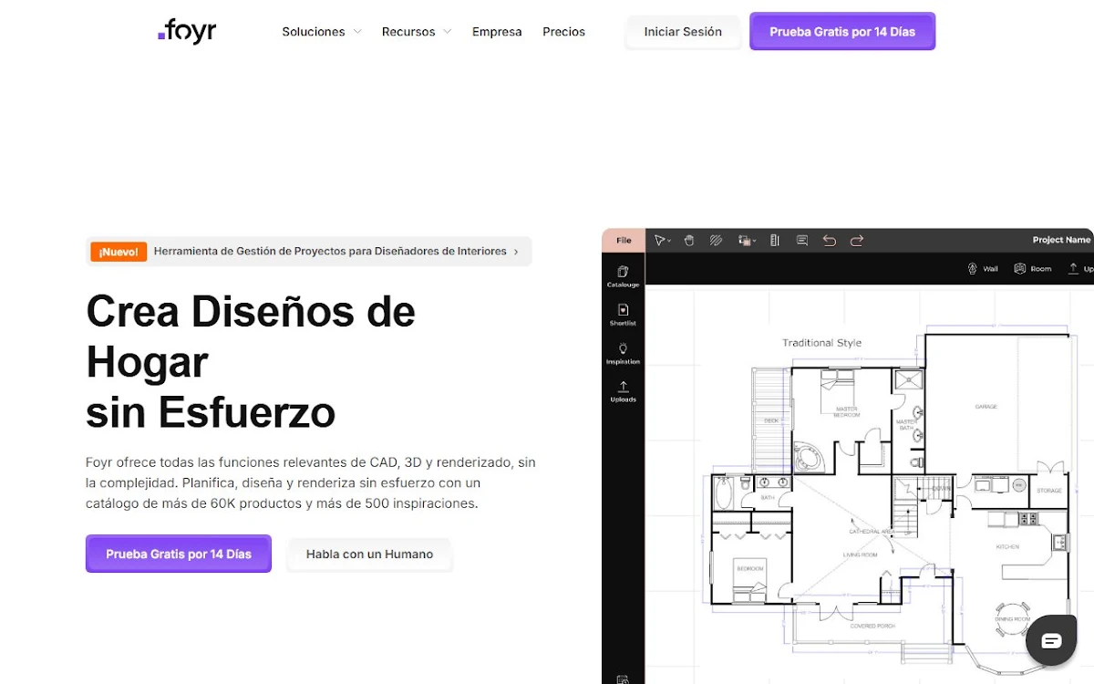Select the Wall drawing tool
The image size is (1094, 684).
tap(983, 269)
